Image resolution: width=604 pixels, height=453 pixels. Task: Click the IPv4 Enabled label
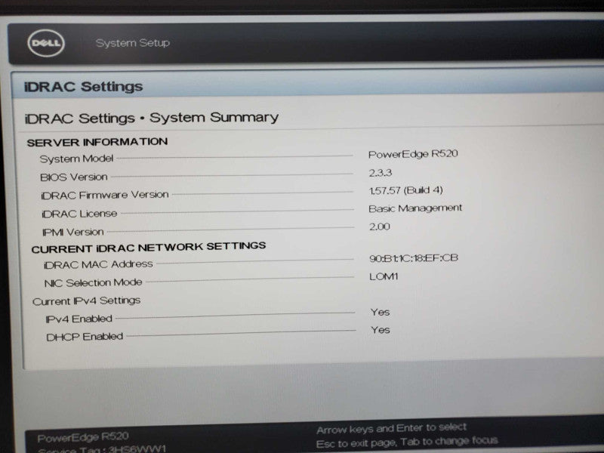pyautogui.click(x=79, y=319)
